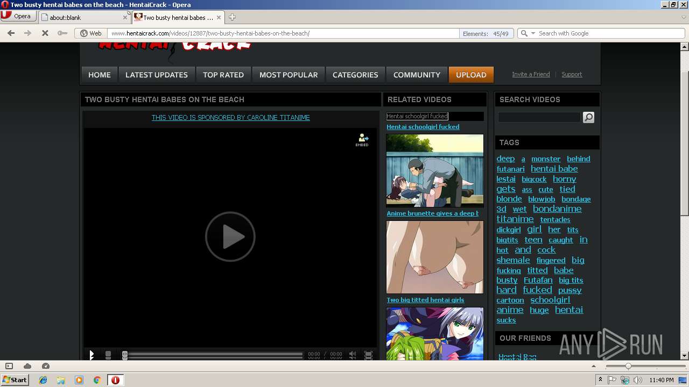Follow the Support link
This screenshot has height=387, width=689.
coord(572,74)
